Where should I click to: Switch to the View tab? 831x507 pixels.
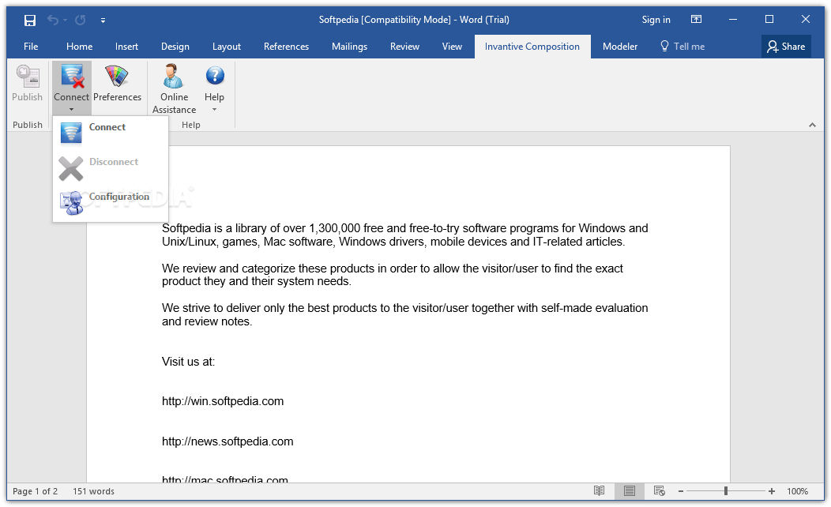(452, 47)
